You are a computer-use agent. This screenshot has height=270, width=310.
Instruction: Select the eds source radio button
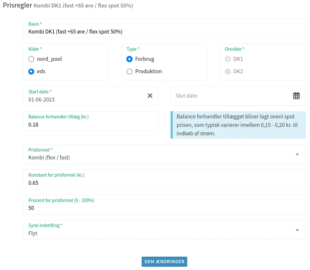pos(31,72)
